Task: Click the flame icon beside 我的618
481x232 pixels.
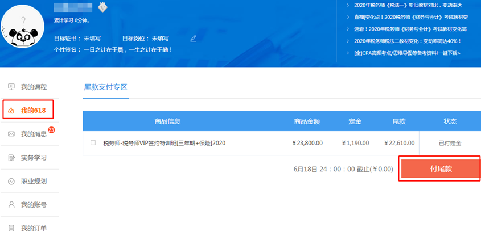Action: point(11,110)
